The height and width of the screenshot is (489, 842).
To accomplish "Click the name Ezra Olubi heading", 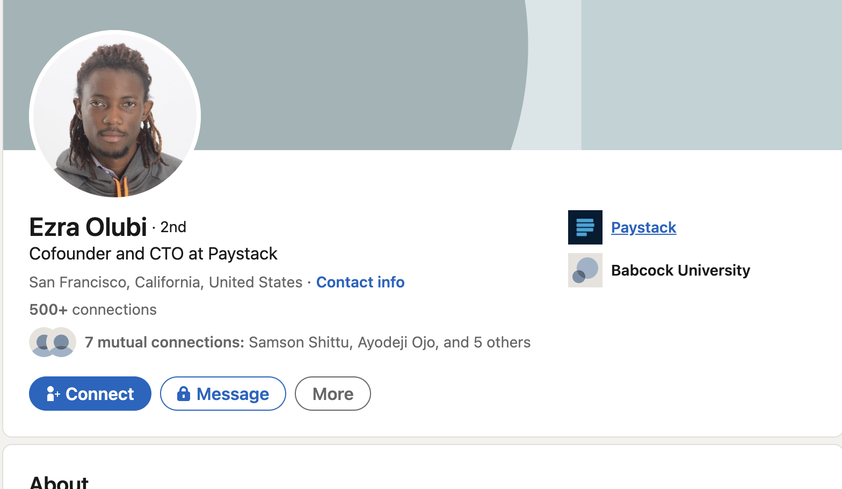I will click(x=88, y=227).
